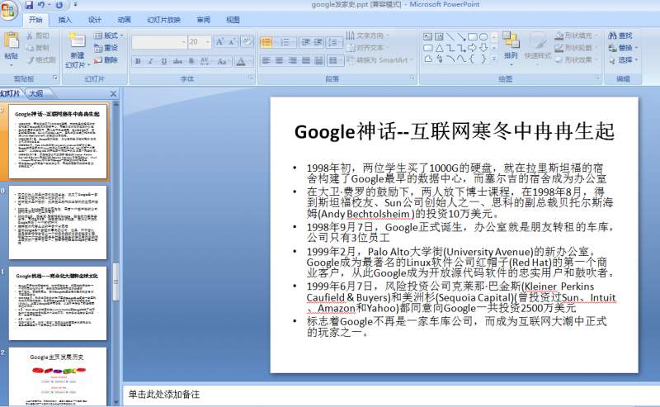The height and width of the screenshot is (407, 660).
Task: Redo the last action
Action: 59,5
